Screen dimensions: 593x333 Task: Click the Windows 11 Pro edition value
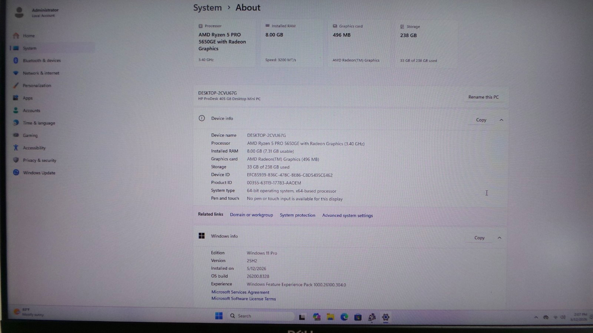pos(262,253)
